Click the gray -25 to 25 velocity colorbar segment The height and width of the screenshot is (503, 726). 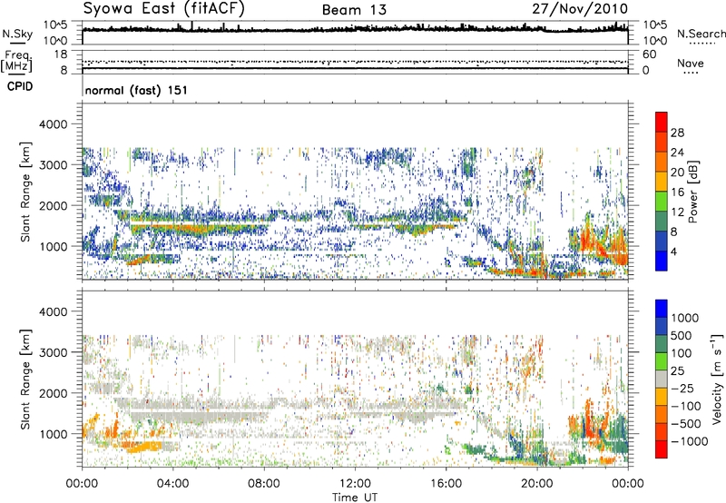coord(662,379)
